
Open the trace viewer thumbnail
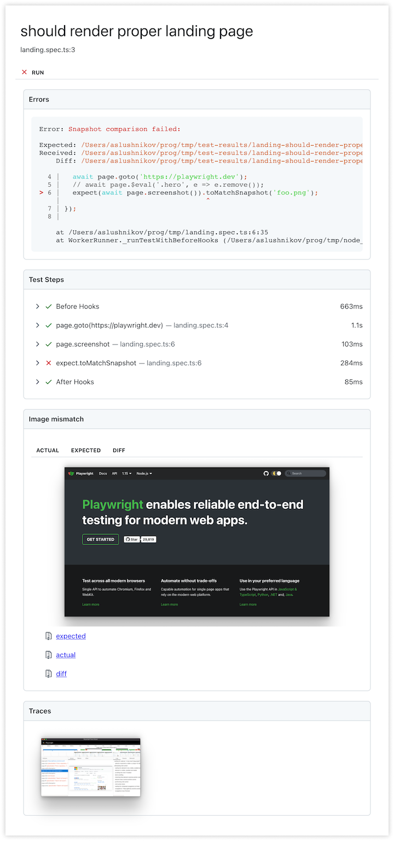91,767
